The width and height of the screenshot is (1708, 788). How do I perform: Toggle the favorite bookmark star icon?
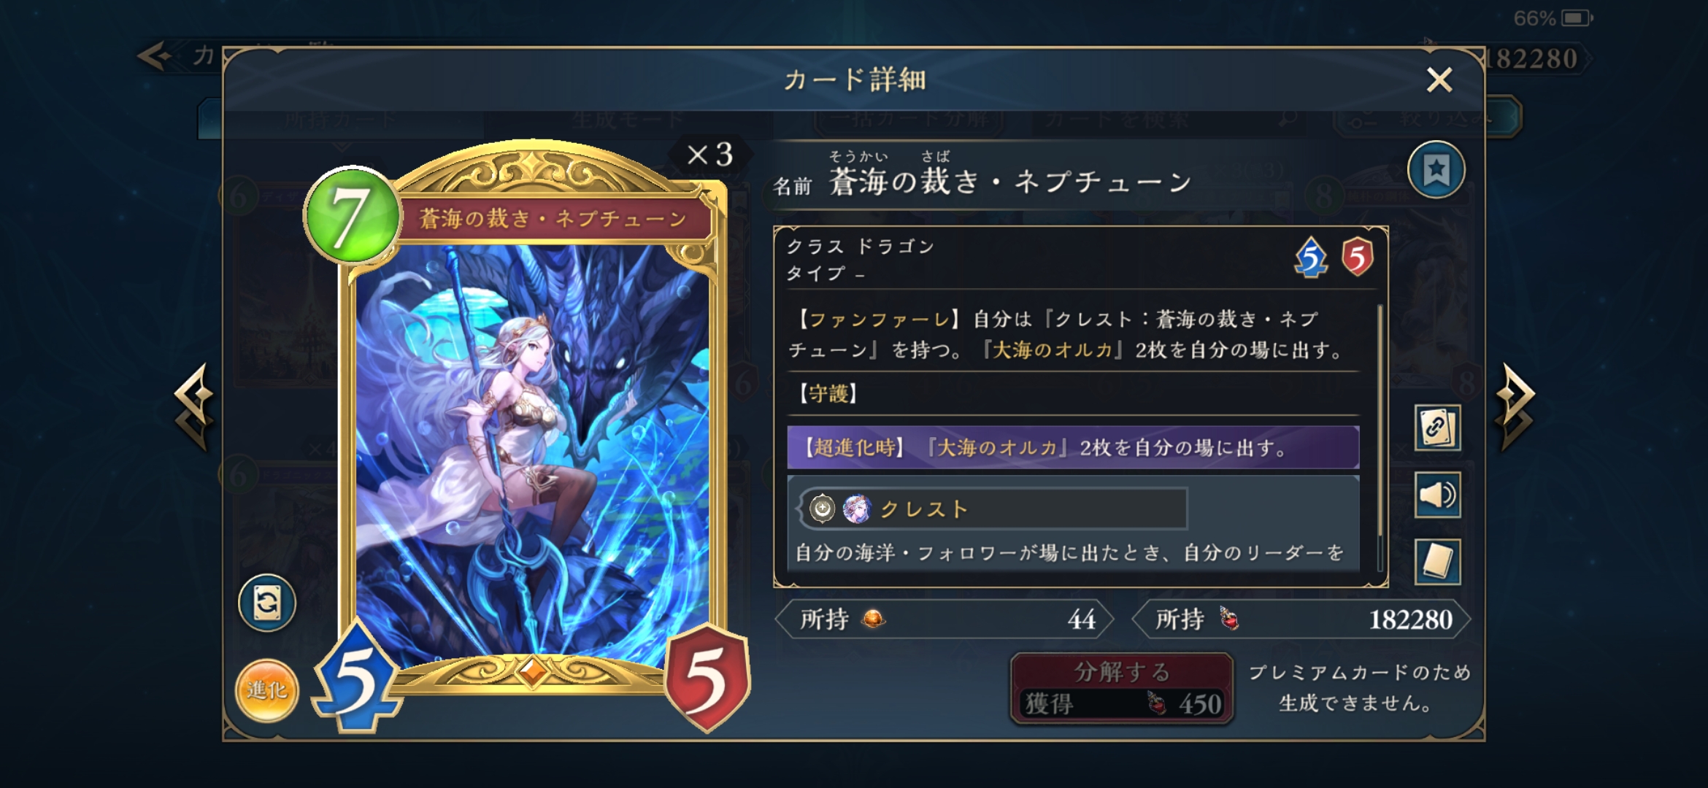[x=1436, y=170]
